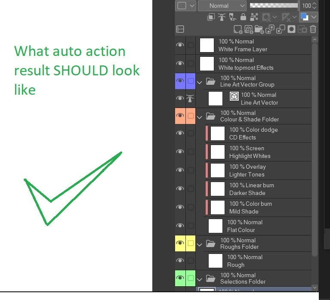
Task: Toggle Darker Shade layer's eye icon
Action: 180,189
